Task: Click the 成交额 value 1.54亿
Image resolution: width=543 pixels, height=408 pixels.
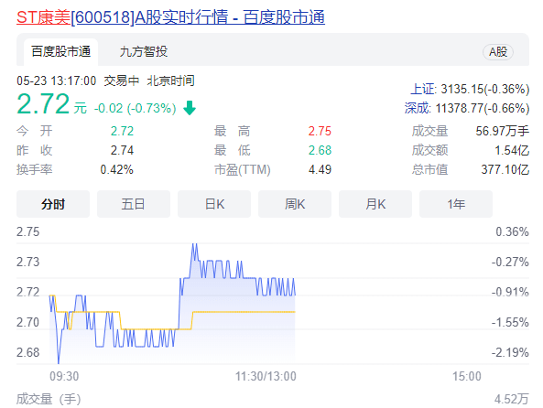Action: click(512, 150)
